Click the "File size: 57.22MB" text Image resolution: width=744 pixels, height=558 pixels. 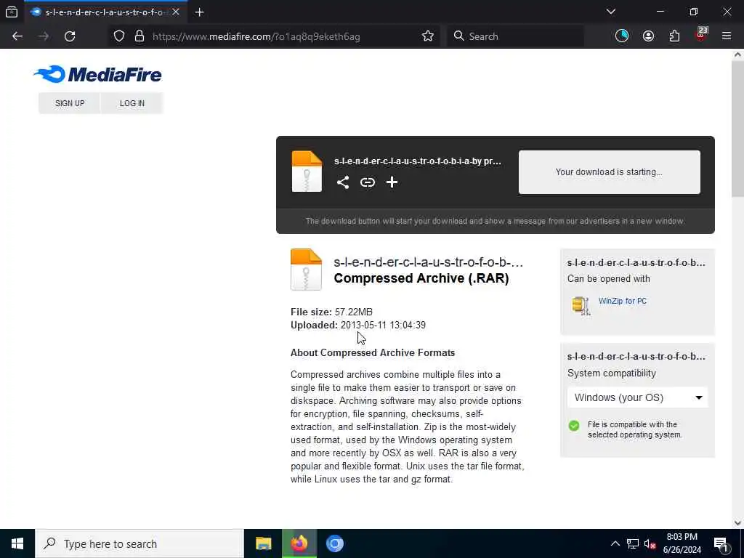(331, 312)
